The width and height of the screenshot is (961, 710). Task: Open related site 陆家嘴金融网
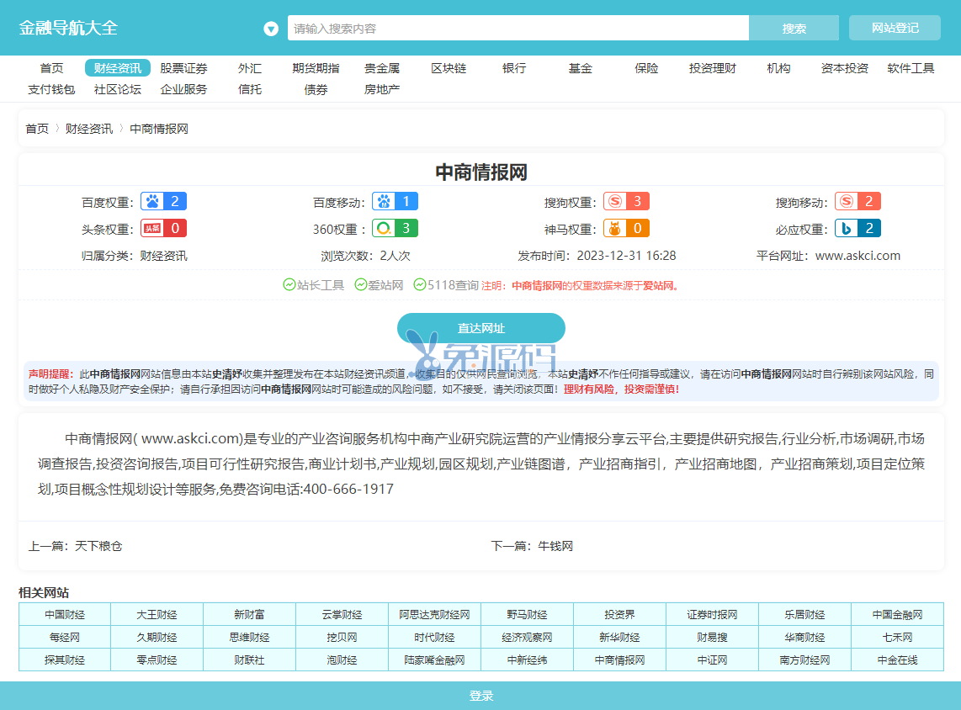(434, 660)
